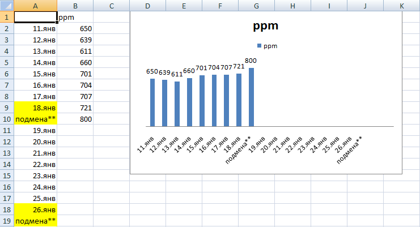Select the column A header
Viewport: 420px width, 227px height.
36,6
